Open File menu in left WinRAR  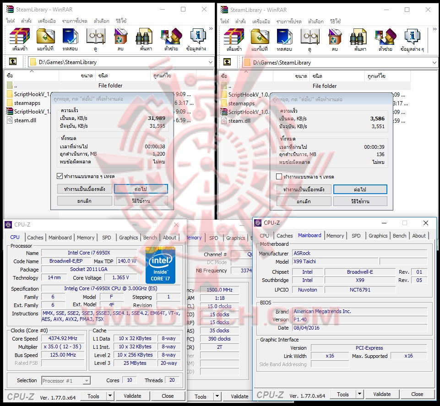click(x=11, y=21)
